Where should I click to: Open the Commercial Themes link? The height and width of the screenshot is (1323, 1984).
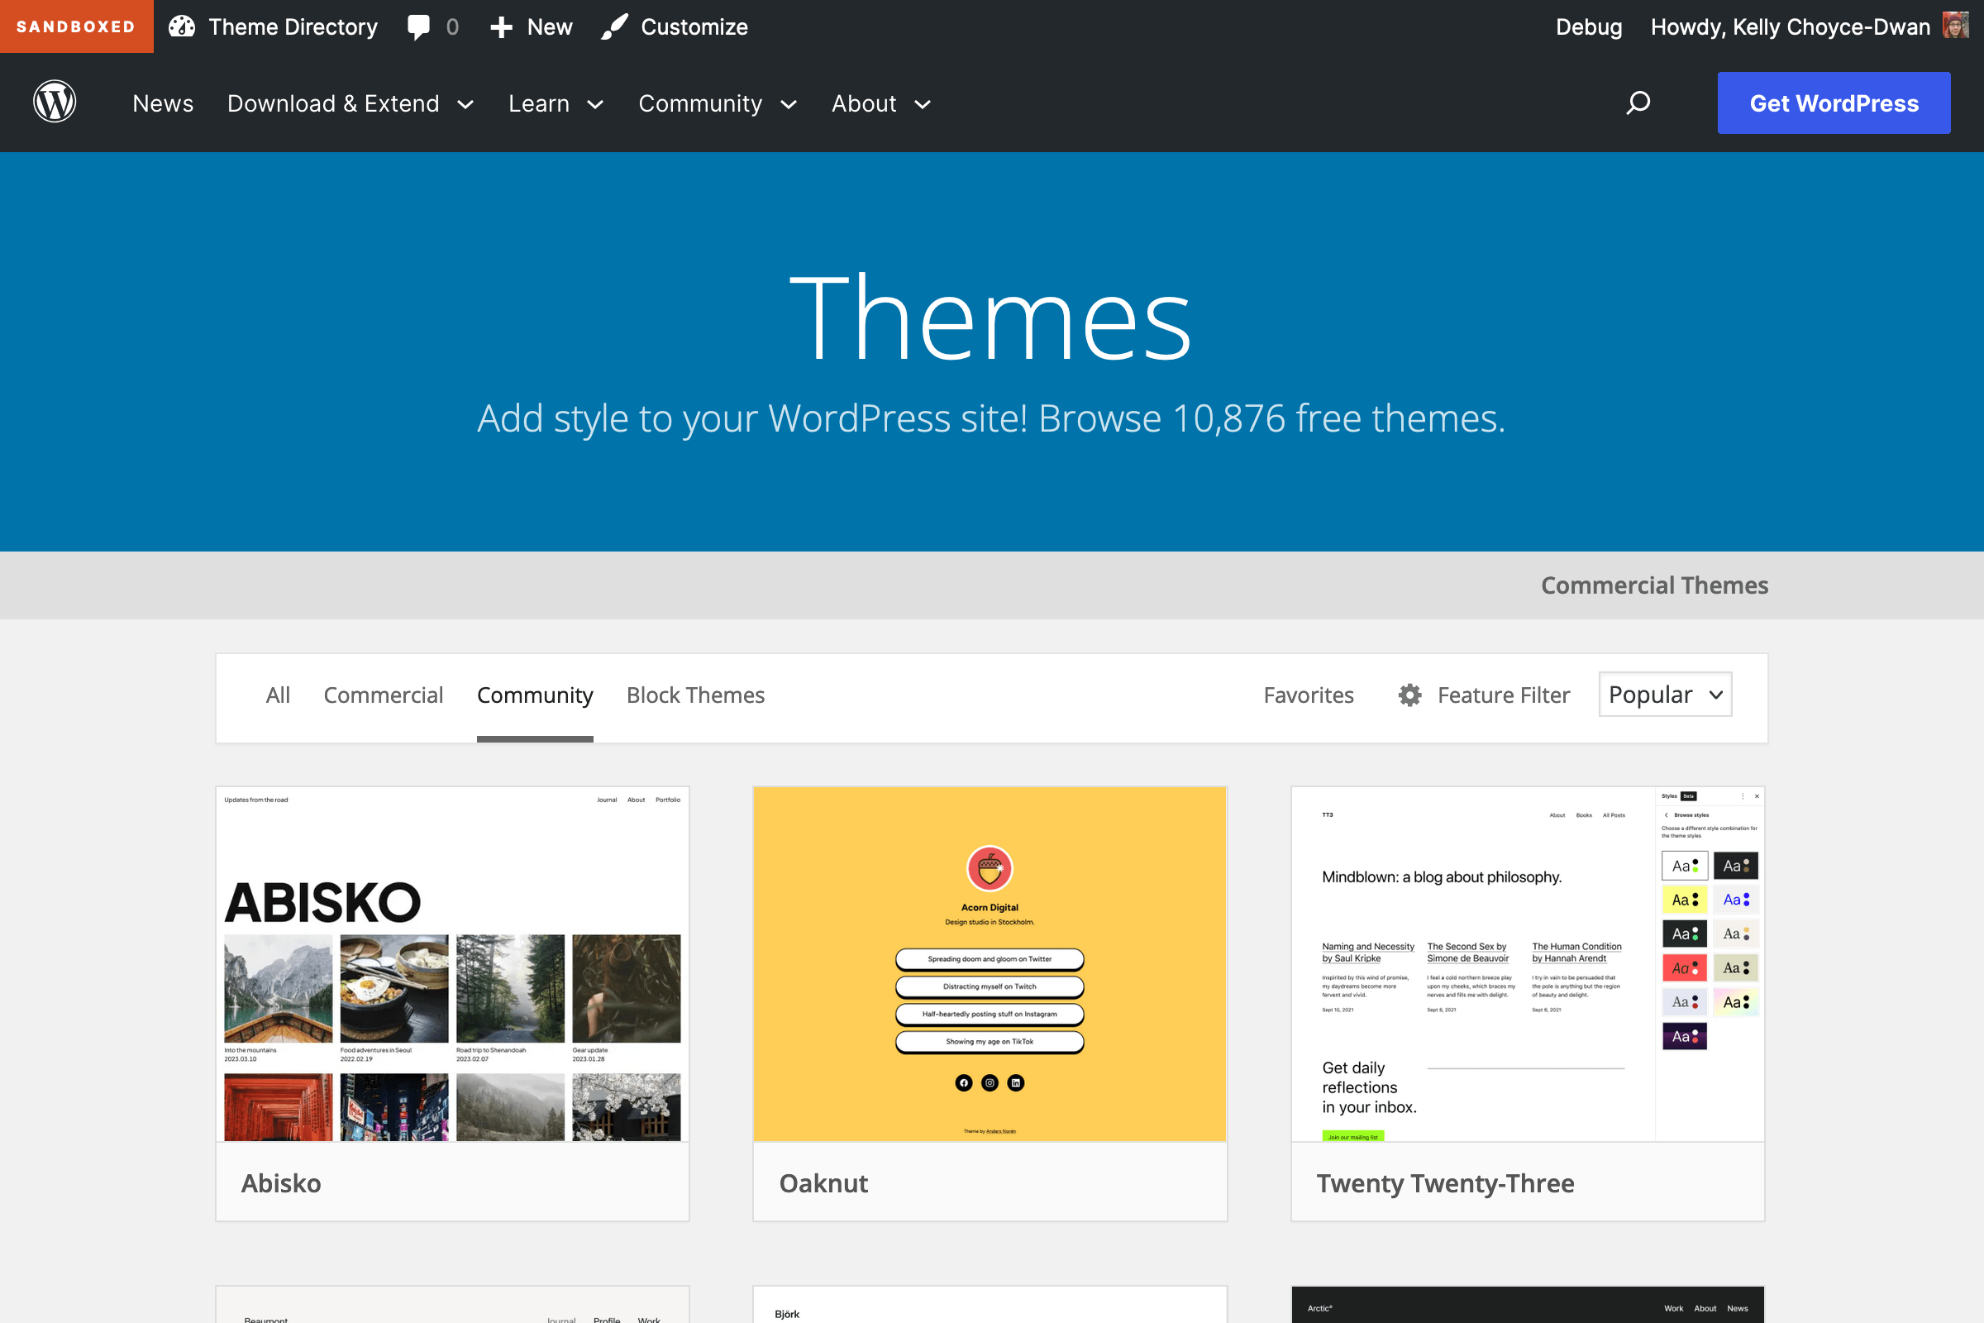tap(1653, 585)
